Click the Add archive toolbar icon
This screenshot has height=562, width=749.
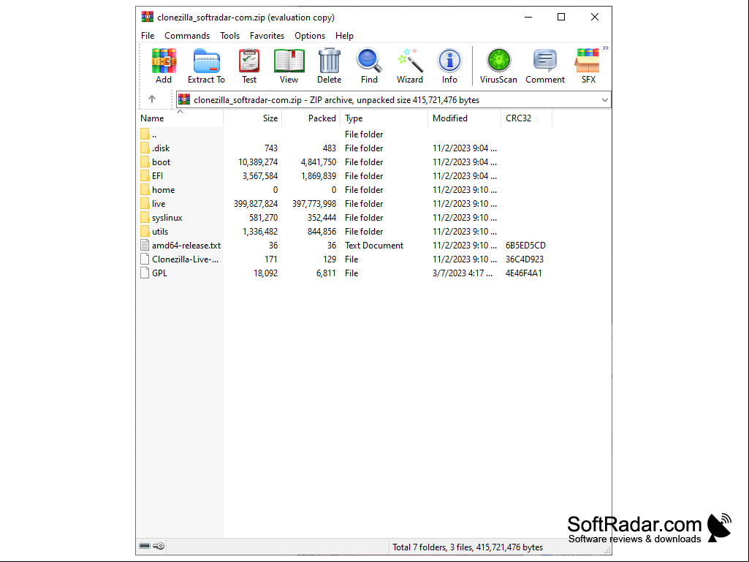tap(164, 61)
